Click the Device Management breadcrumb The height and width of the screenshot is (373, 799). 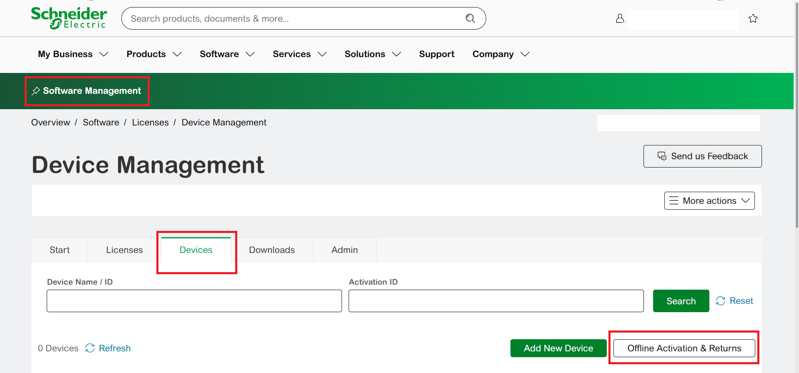pos(224,123)
